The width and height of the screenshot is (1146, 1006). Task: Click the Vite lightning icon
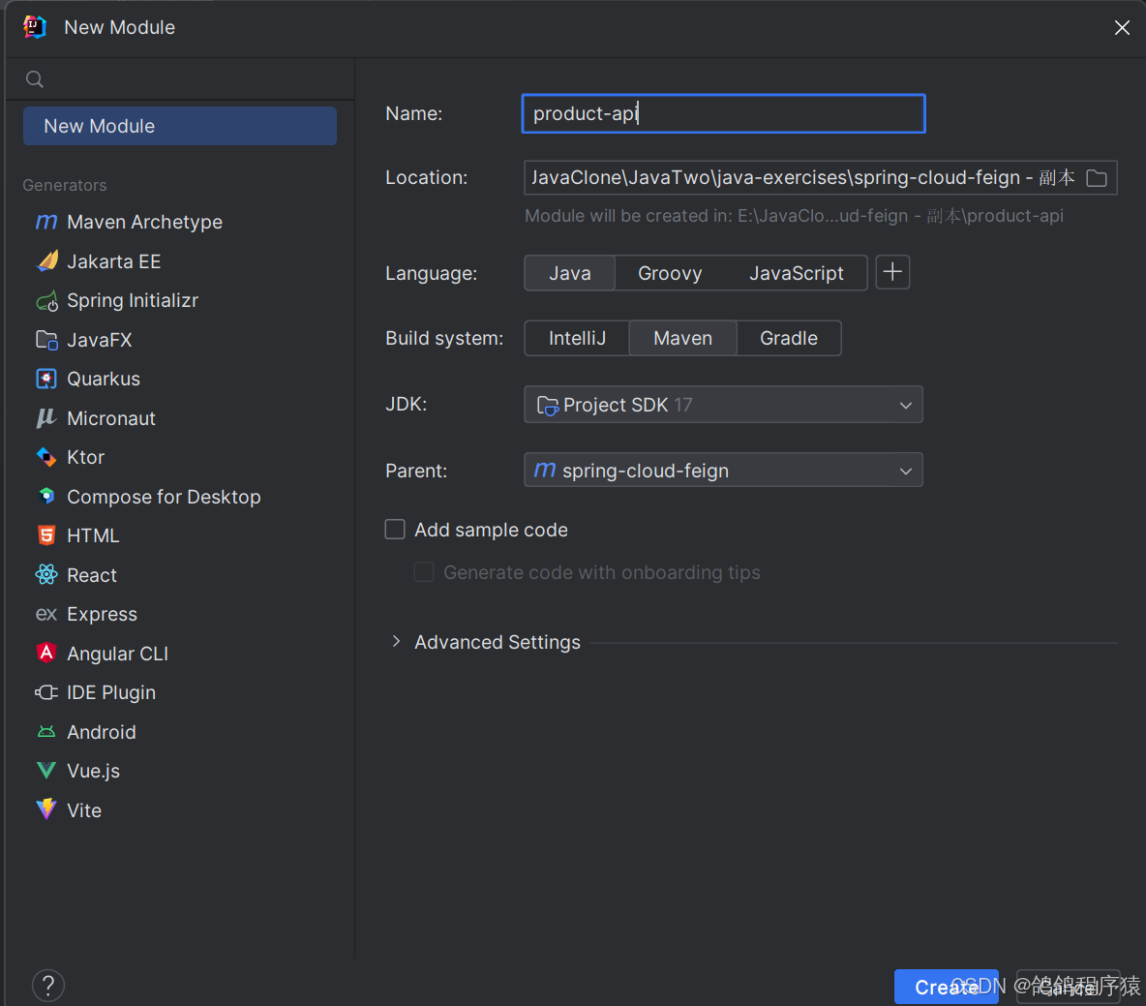click(x=46, y=809)
